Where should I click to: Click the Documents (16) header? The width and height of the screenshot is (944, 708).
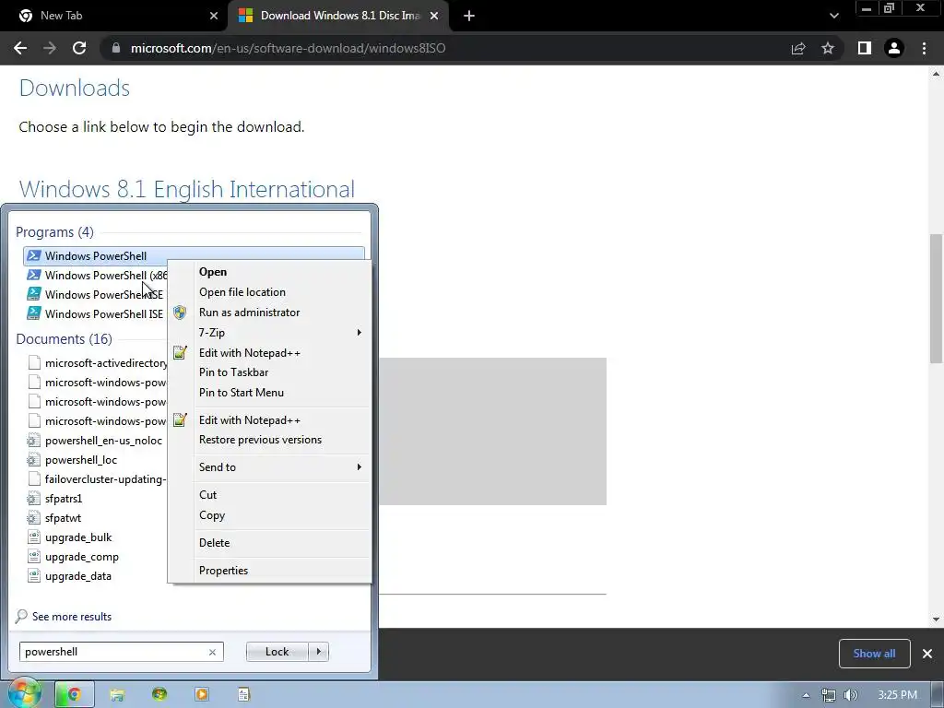click(64, 339)
